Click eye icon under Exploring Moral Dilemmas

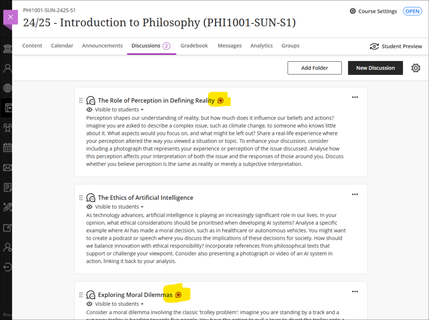89,304
